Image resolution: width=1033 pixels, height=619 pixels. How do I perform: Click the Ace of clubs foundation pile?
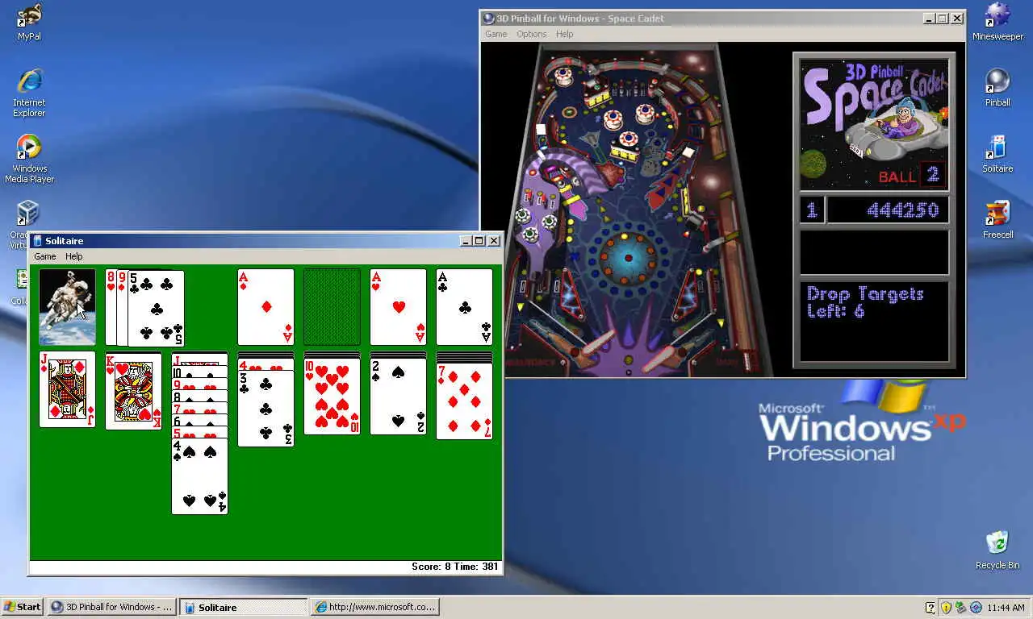tap(464, 307)
